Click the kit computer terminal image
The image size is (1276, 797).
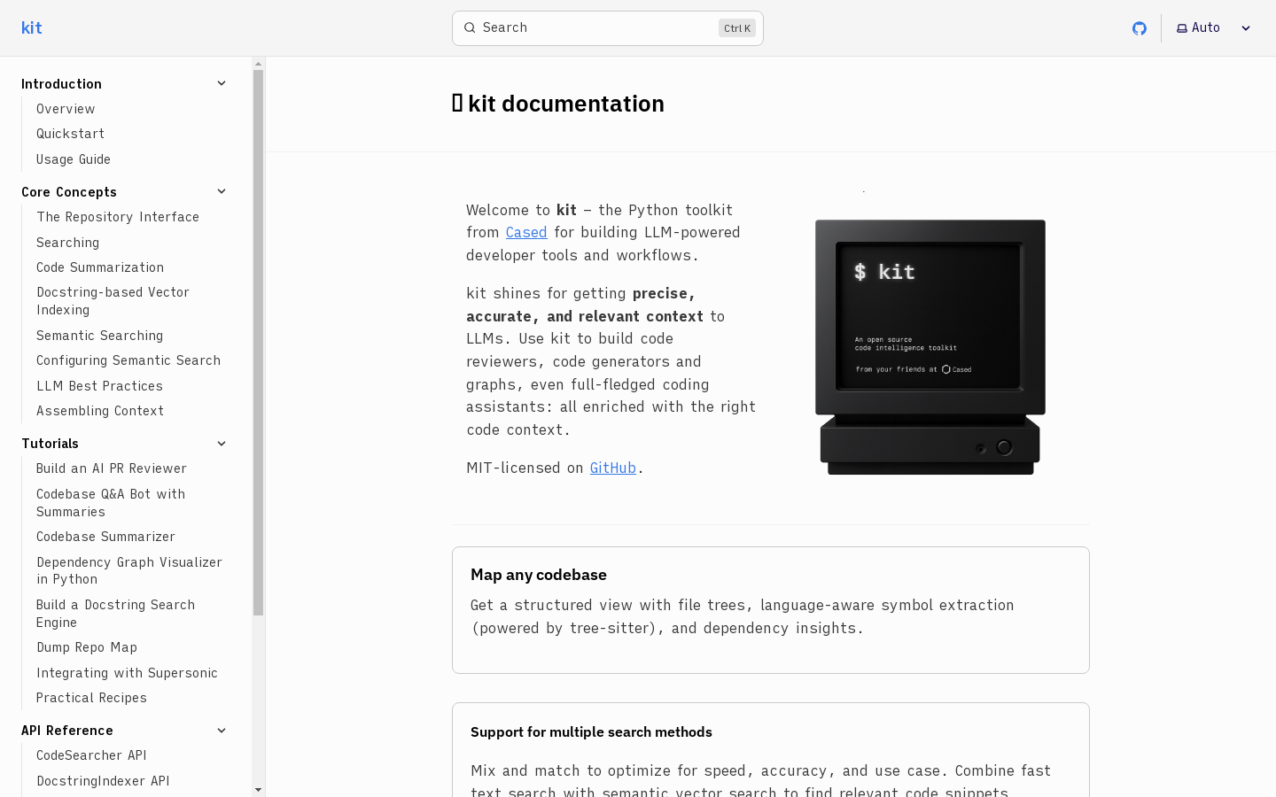tap(930, 347)
